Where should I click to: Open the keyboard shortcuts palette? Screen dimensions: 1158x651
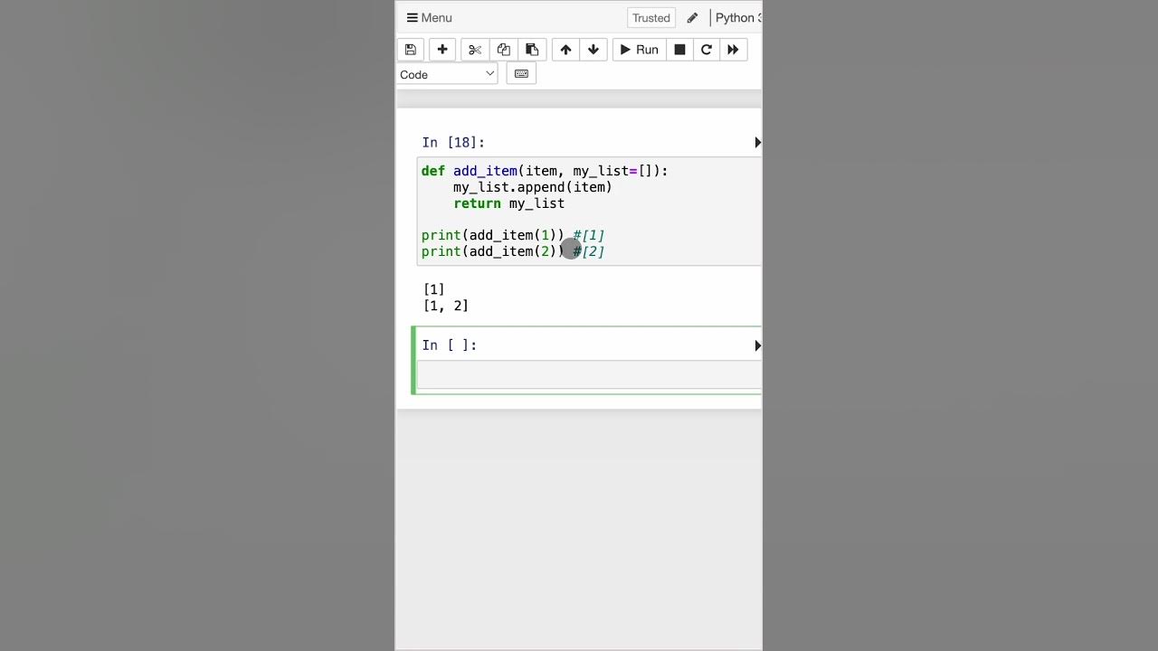[521, 73]
